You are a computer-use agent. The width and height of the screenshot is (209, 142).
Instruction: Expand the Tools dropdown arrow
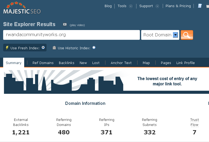131,6
